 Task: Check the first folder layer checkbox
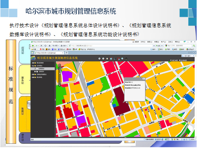click(33, 63)
